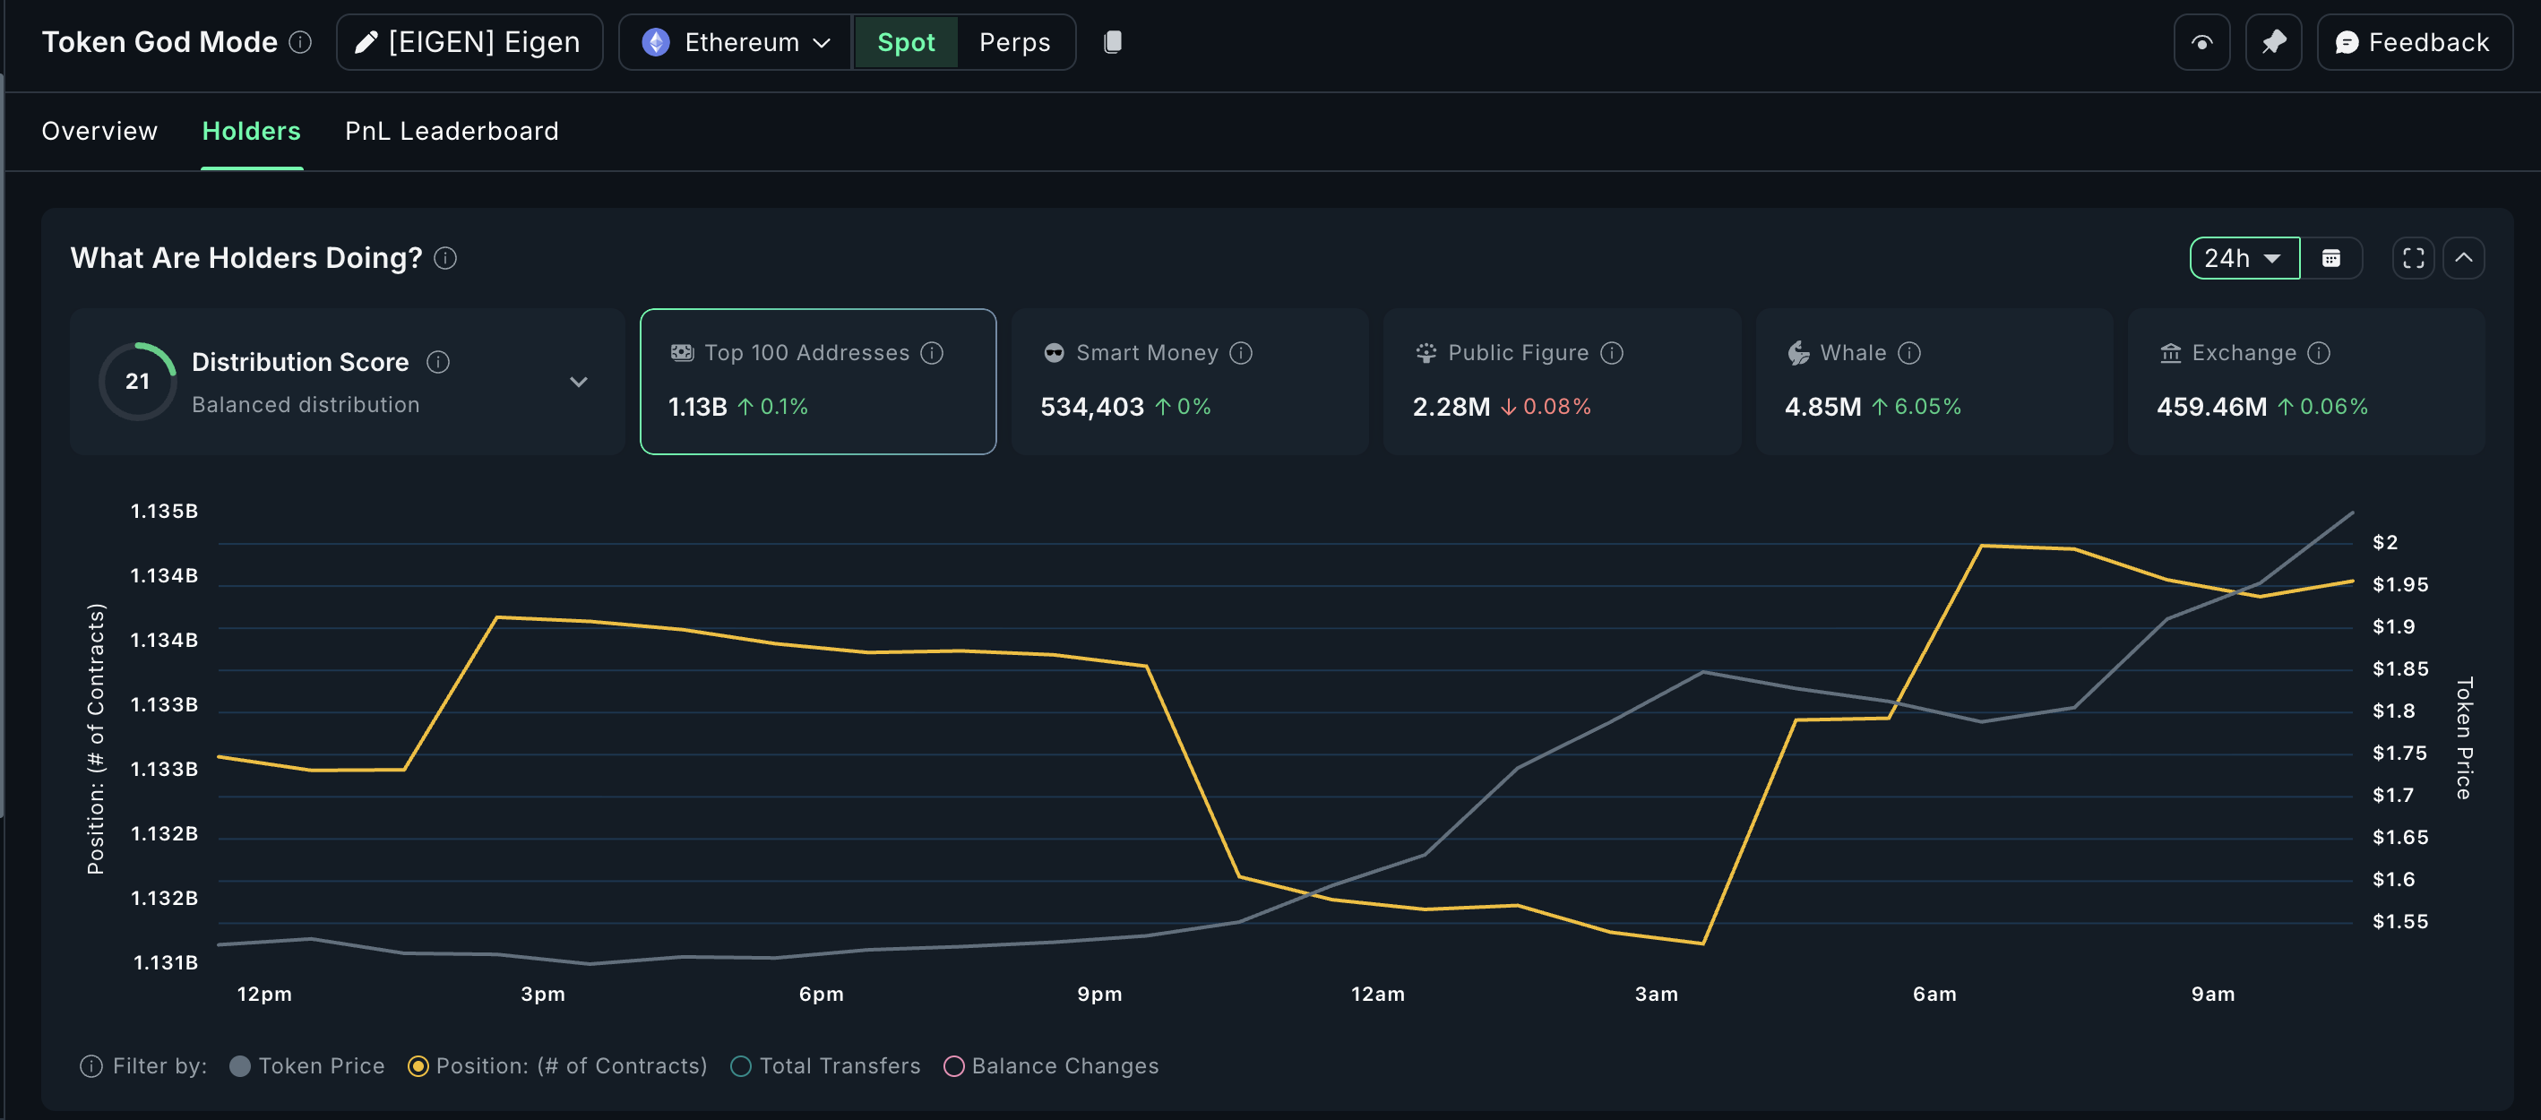Open the 24h timeframe dropdown
This screenshot has width=2541, height=1120.
2244,257
